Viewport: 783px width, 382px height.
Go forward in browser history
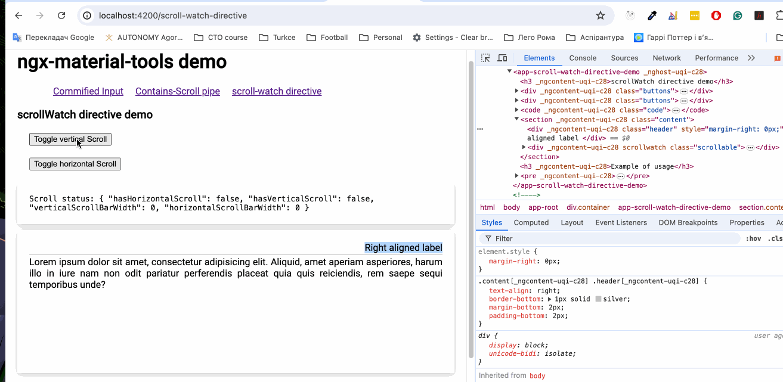point(40,15)
